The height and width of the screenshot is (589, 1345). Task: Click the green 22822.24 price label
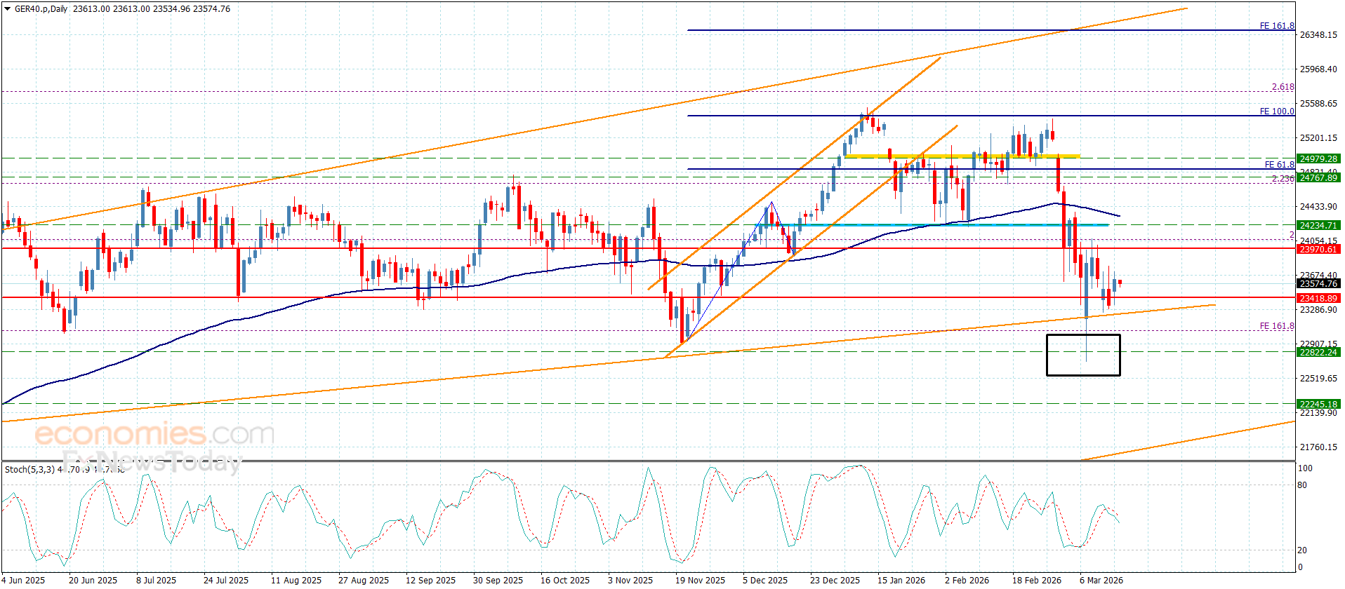coord(1318,353)
